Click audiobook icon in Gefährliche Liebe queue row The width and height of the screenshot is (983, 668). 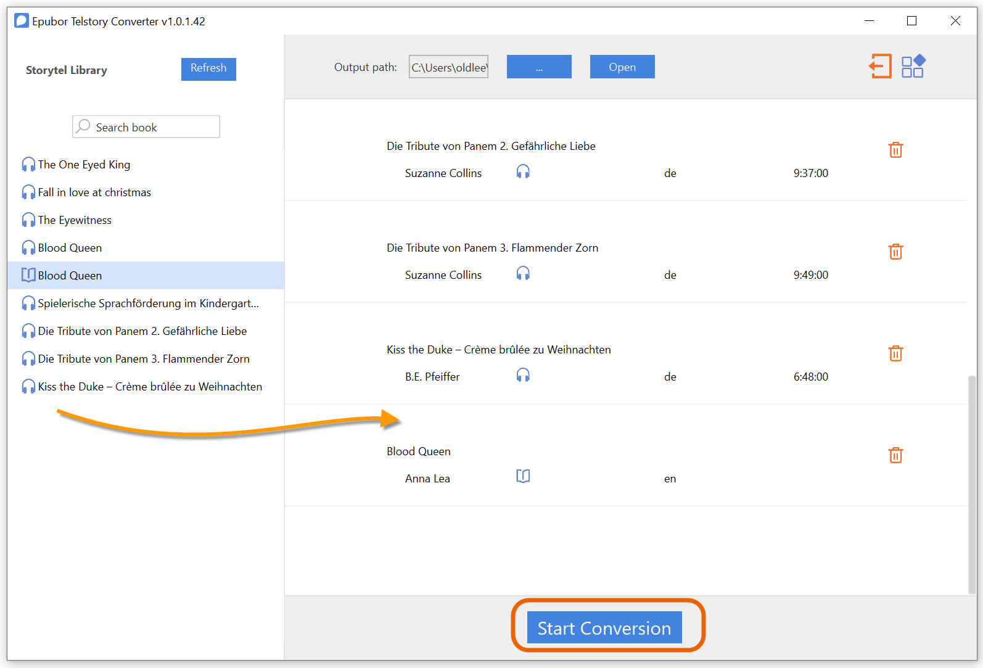pyautogui.click(x=523, y=171)
